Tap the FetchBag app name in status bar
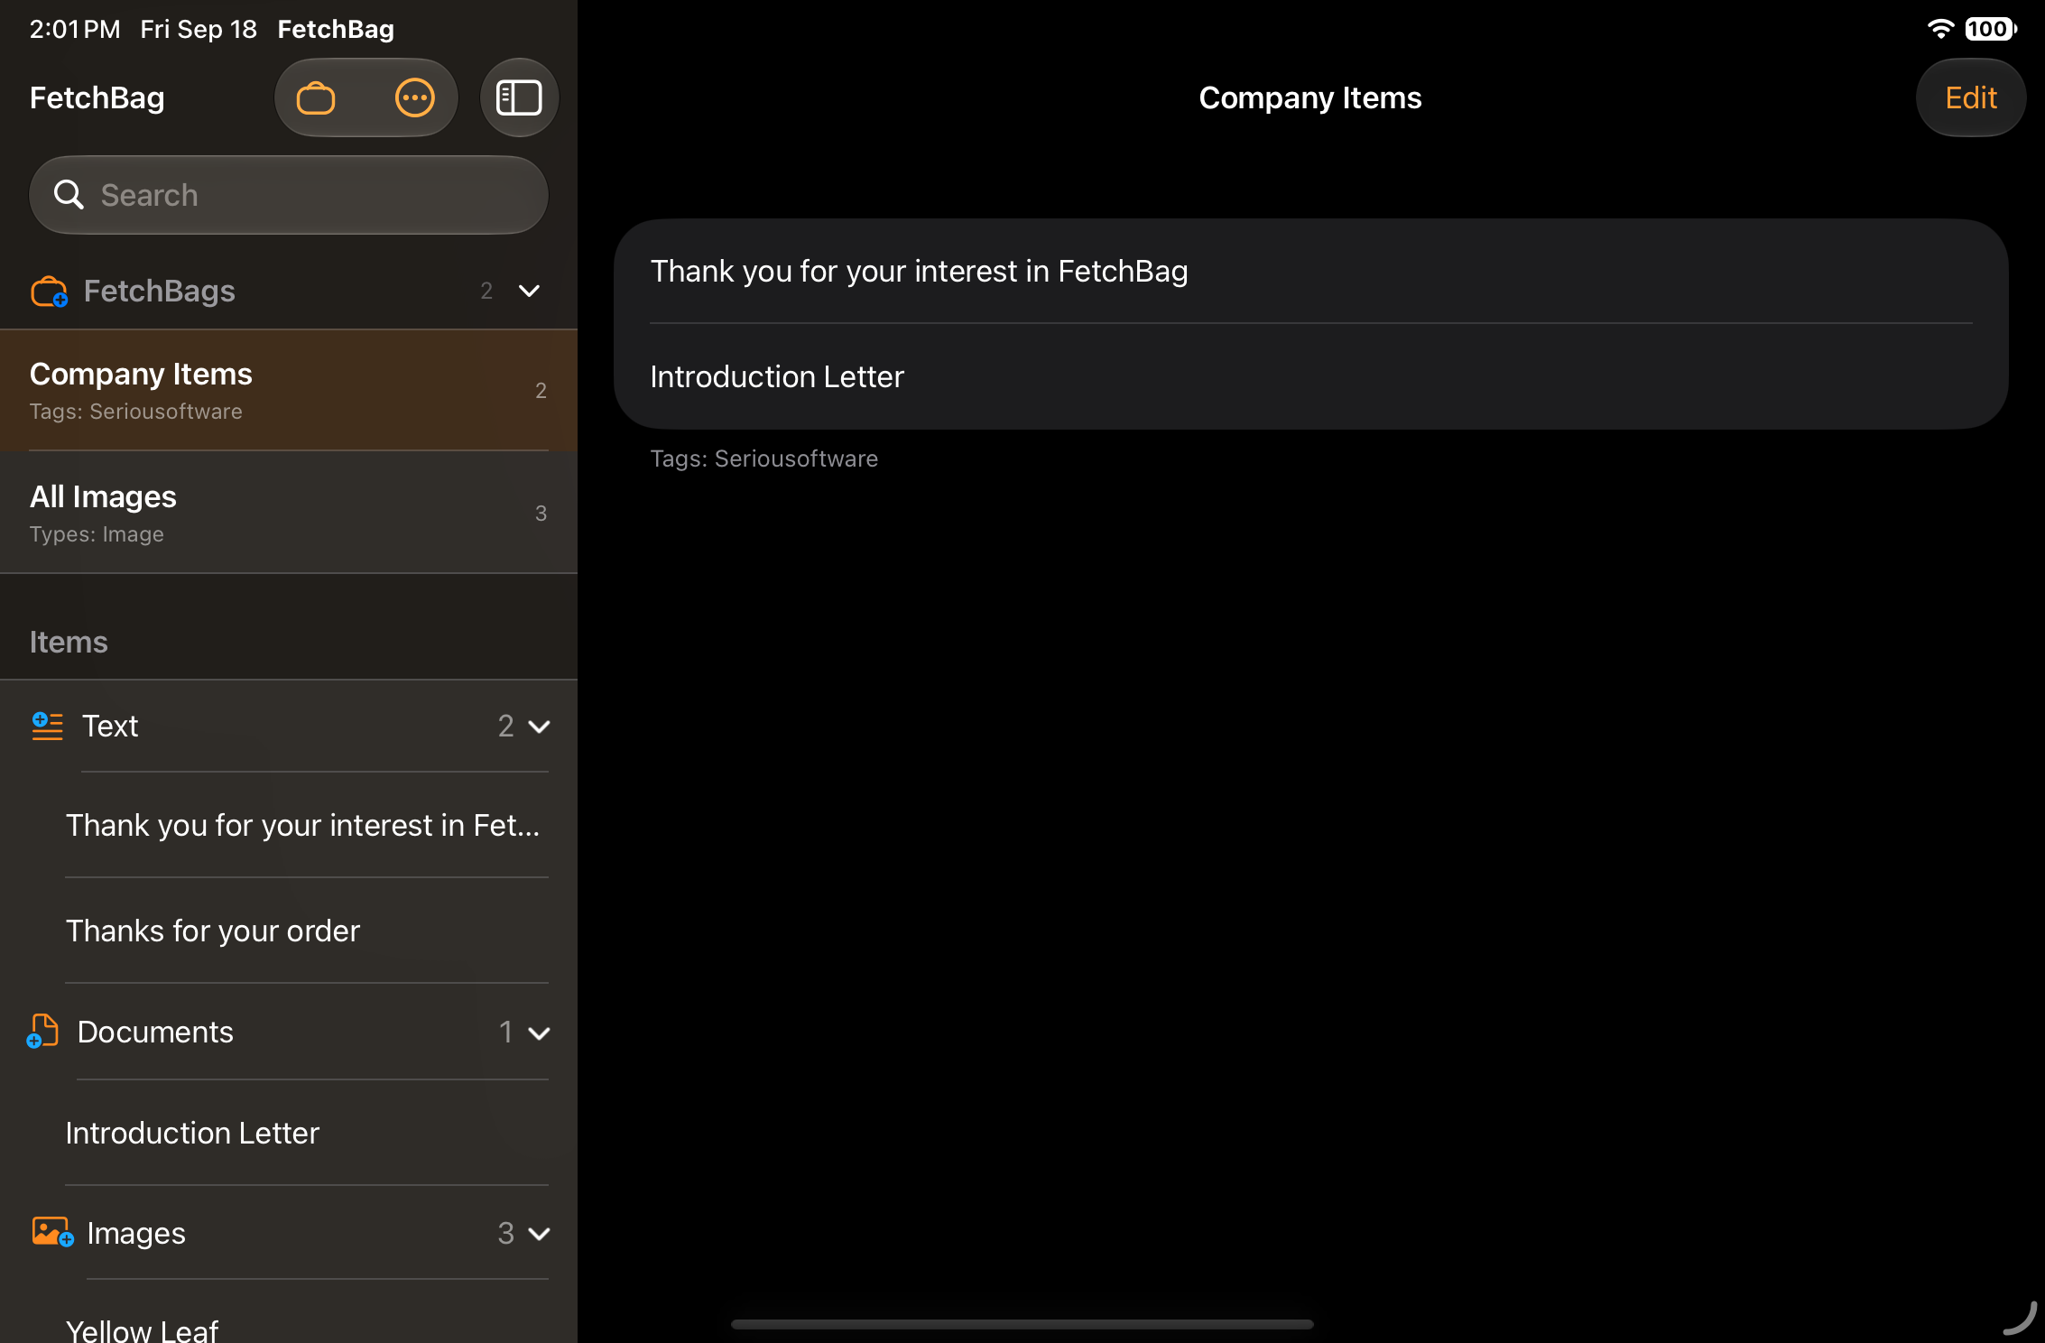 click(x=336, y=29)
